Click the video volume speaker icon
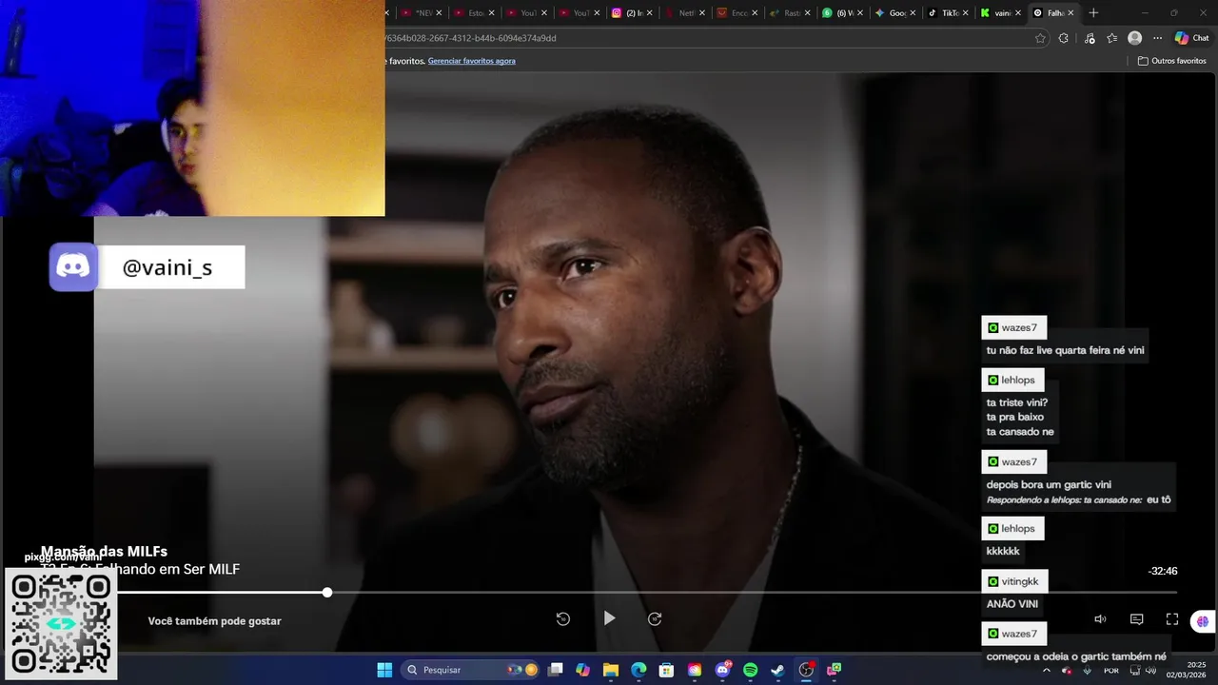The width and height of the screenshot is (1218, 685). click(x=1100, y=619)
